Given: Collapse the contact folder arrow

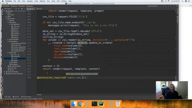Looking at the screenshot, I should click(8, 22).
